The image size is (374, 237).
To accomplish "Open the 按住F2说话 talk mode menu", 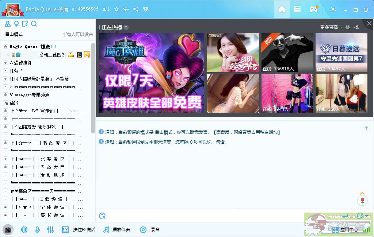I will 79,230.
